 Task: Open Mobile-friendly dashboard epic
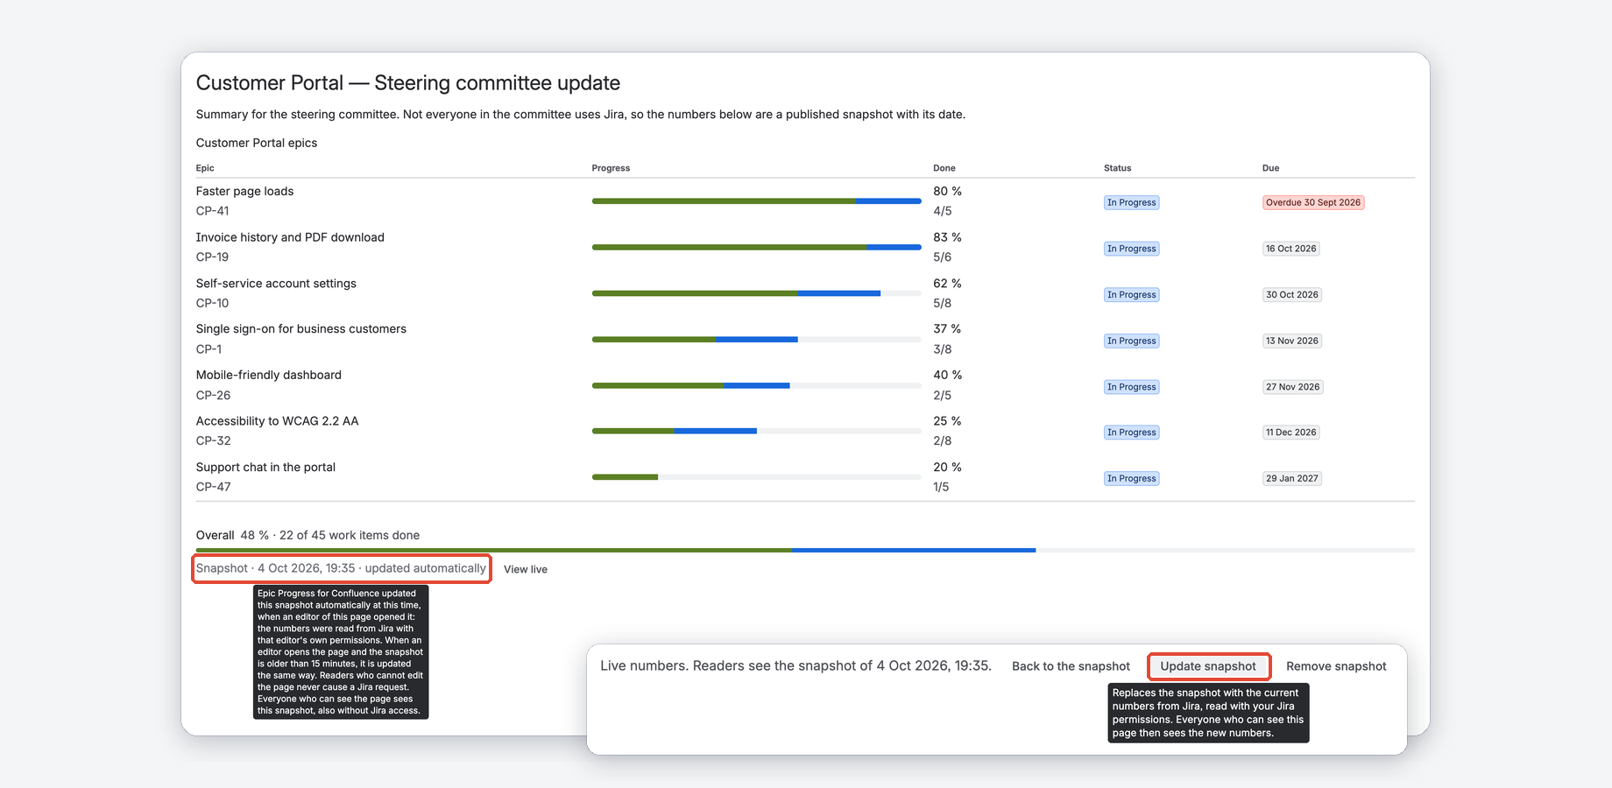(x=268, y=375)
